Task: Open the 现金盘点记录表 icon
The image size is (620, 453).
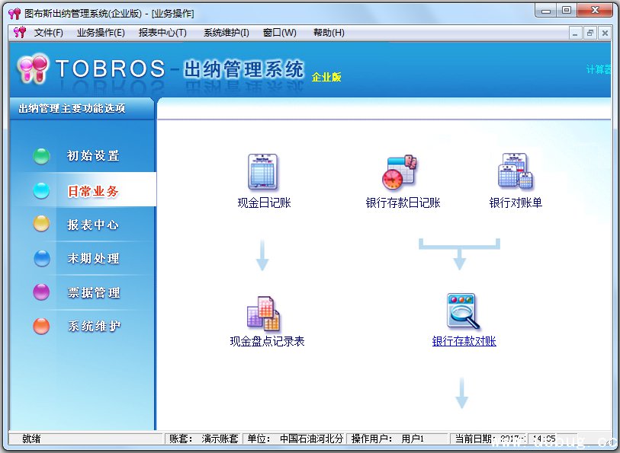Action: [263, 314]
